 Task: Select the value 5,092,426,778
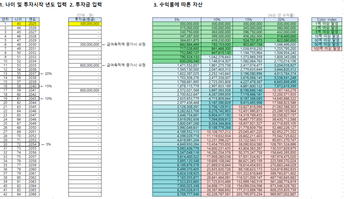click(177, 149)
